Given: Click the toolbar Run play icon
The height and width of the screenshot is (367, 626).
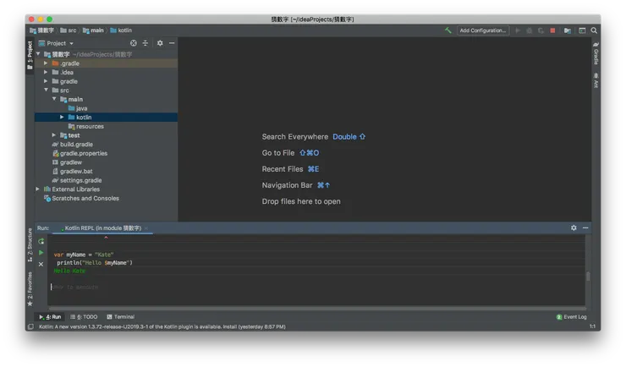Looking at the screenshot, I should pos(518,30).
